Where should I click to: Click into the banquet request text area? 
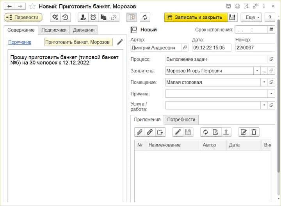coord(66,126)
